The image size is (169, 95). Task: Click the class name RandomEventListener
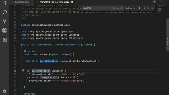point(51,45)
